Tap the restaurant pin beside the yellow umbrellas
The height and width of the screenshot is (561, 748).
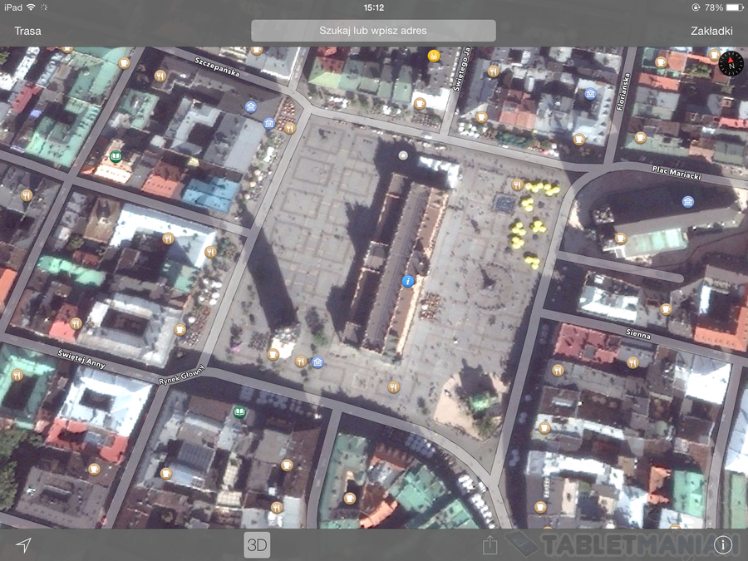click(517, 185)
